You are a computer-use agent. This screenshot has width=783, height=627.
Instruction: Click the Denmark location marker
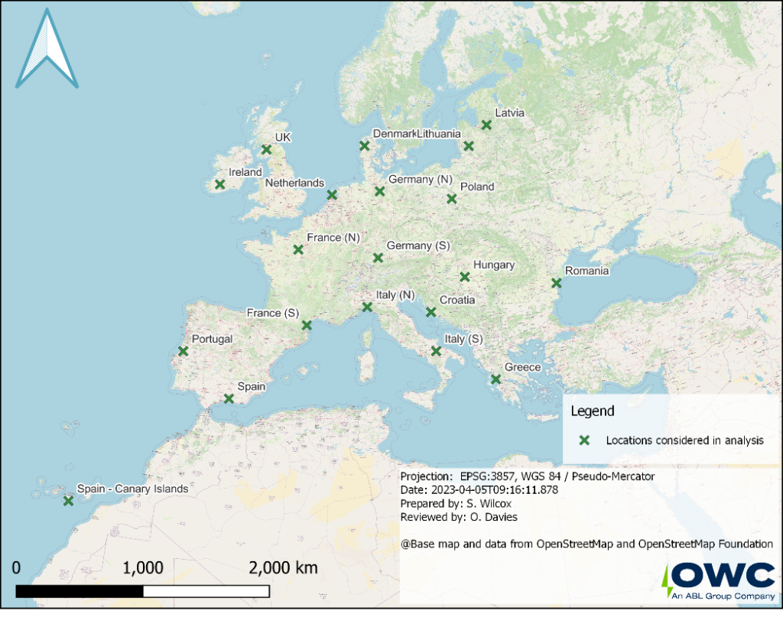pos(365,145)
